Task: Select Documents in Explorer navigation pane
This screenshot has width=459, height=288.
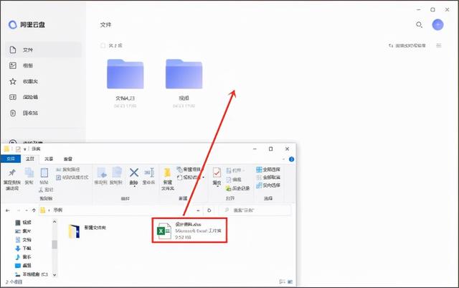Action: point(24,240)
